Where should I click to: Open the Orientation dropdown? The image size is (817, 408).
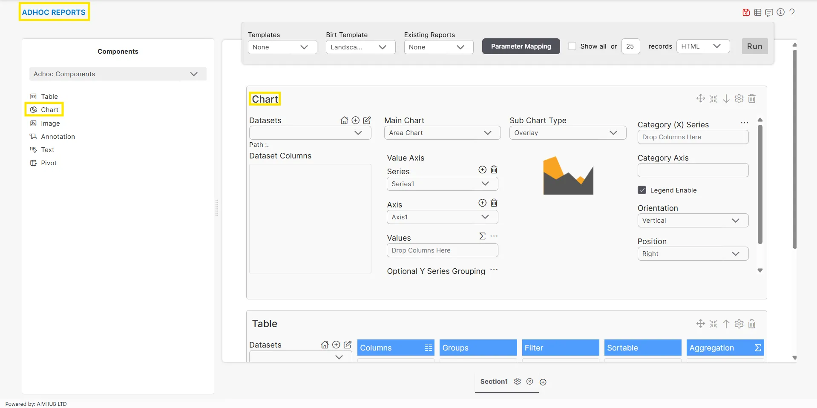pyautogui.click(x=693, y=221)
